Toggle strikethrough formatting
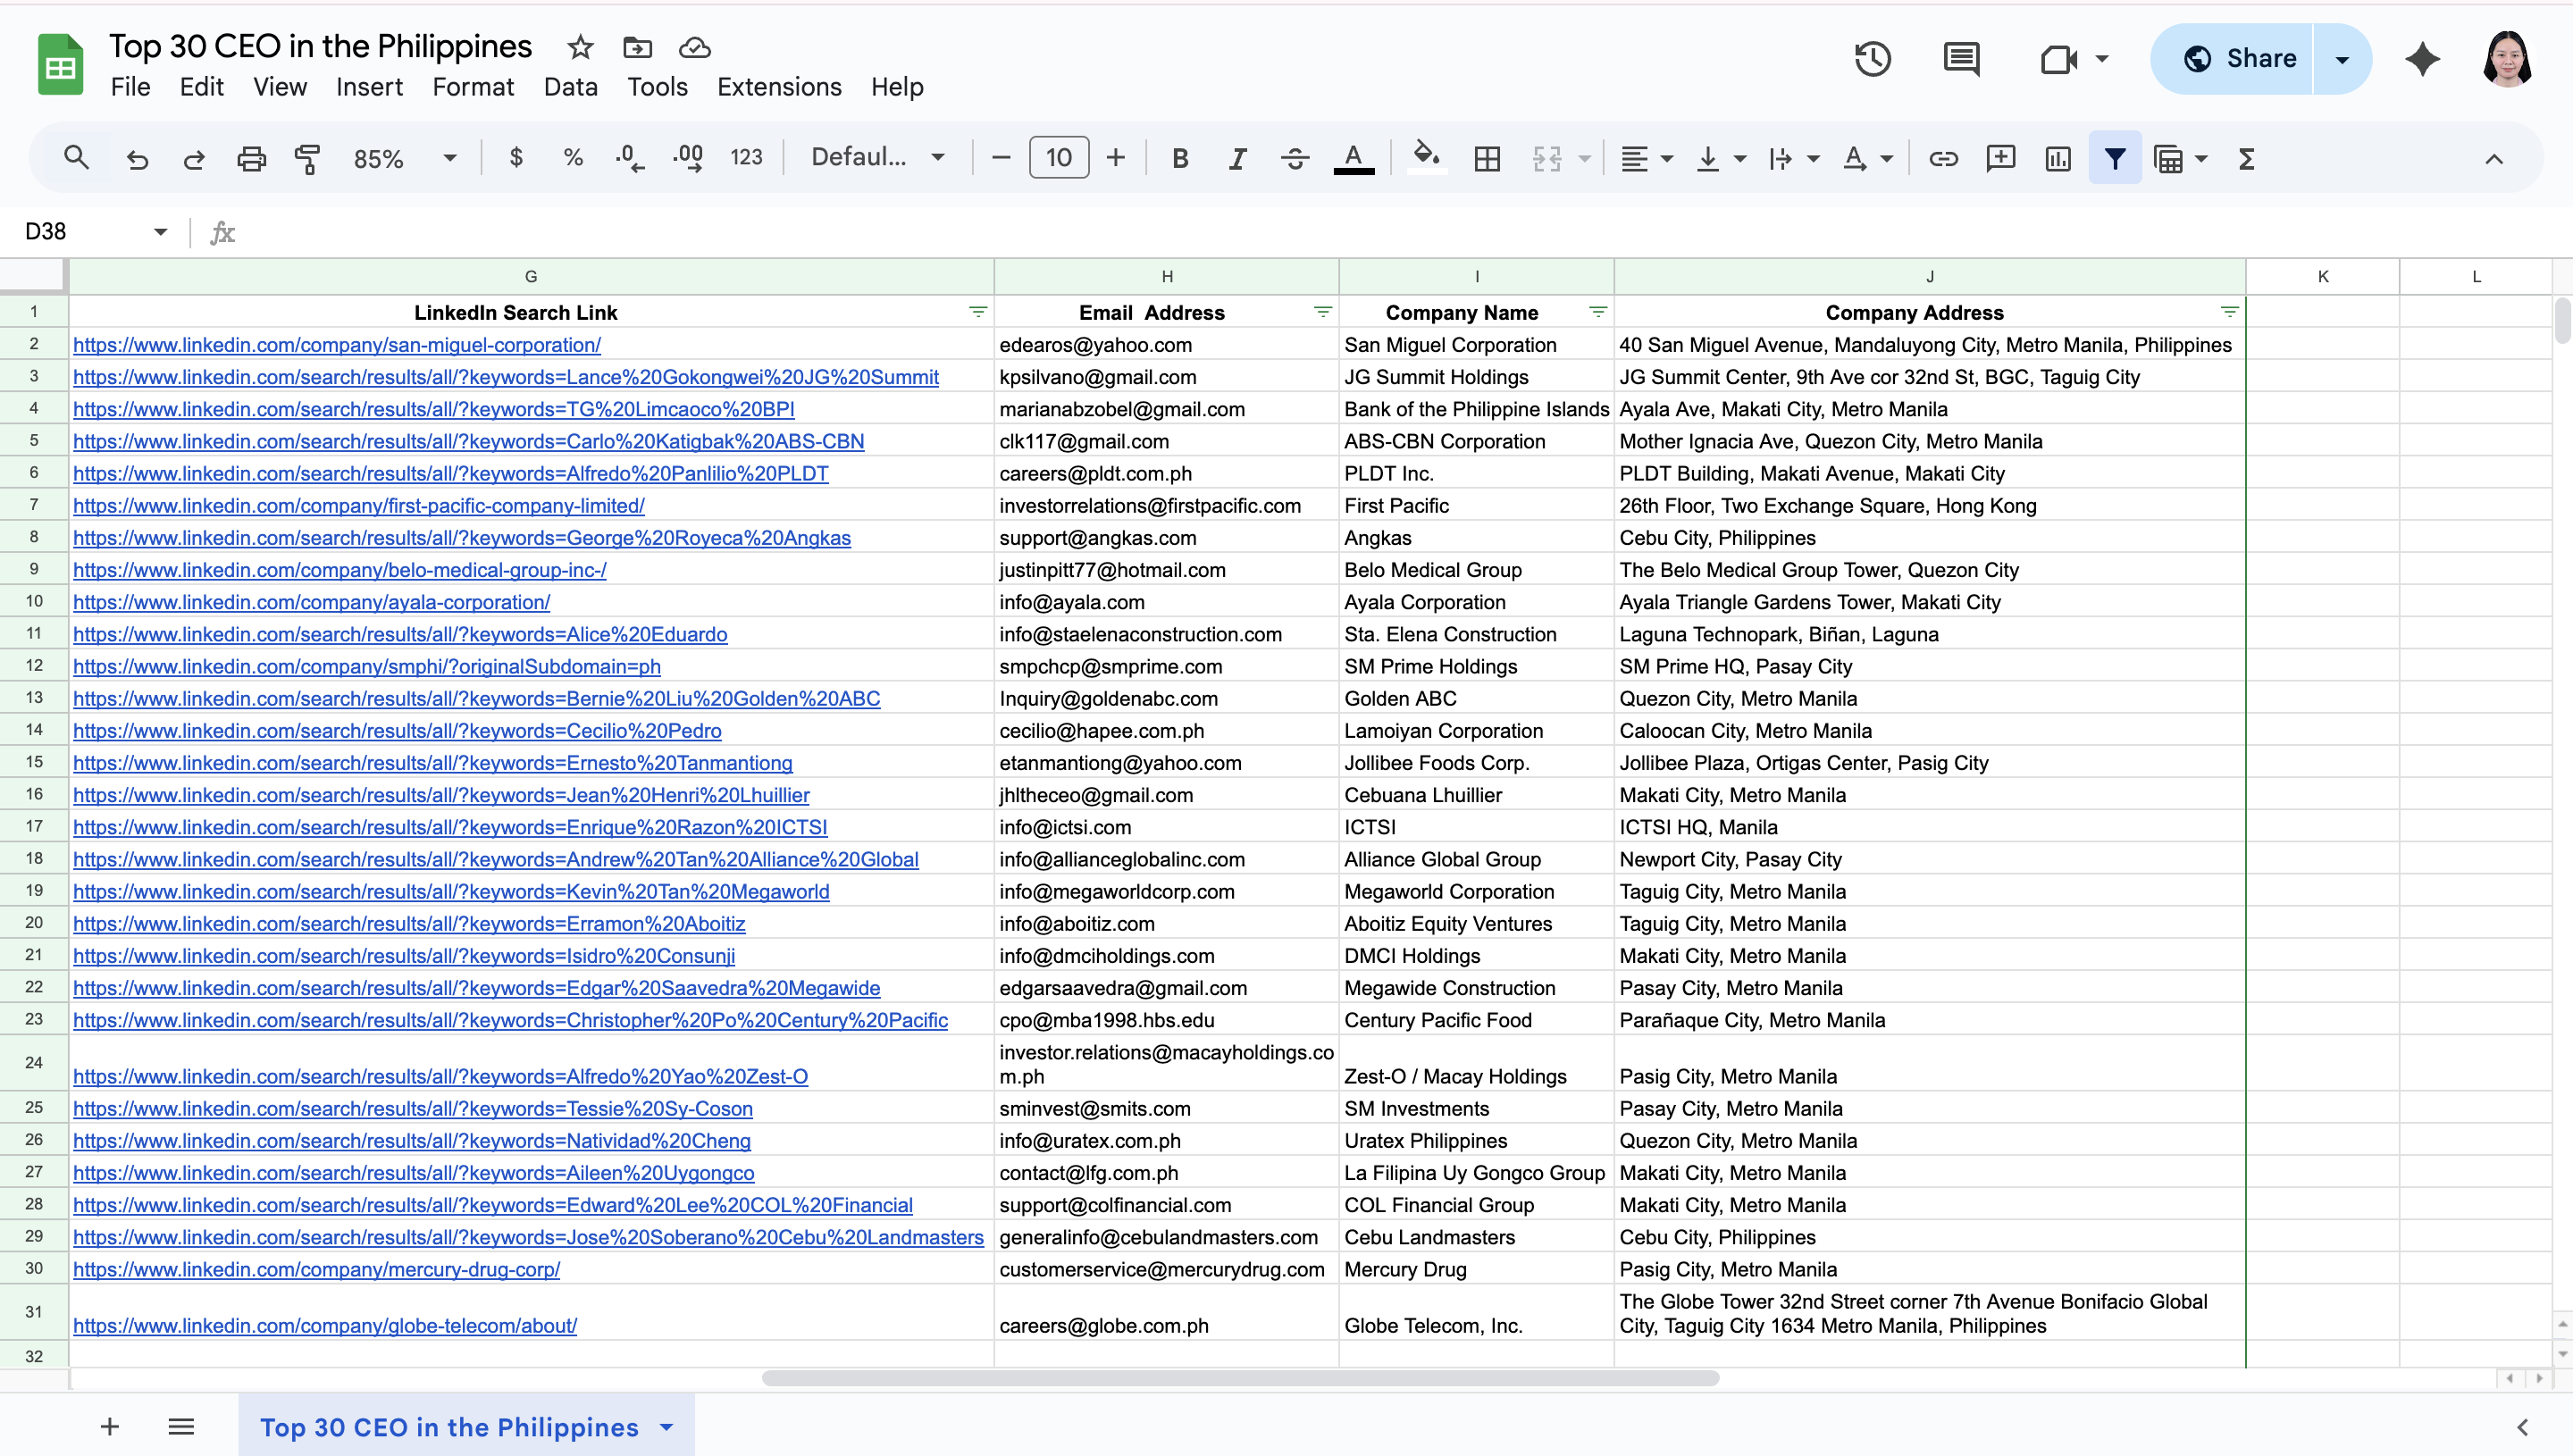This screenshot has width=2573, height=1456. tap(1295, 158)
